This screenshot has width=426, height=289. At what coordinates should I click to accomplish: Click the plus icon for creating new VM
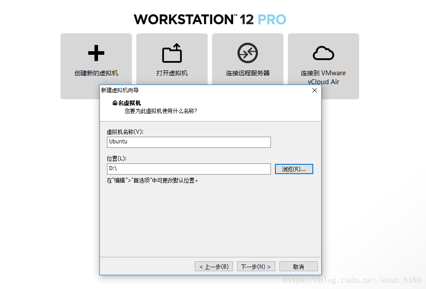point(96,53)
